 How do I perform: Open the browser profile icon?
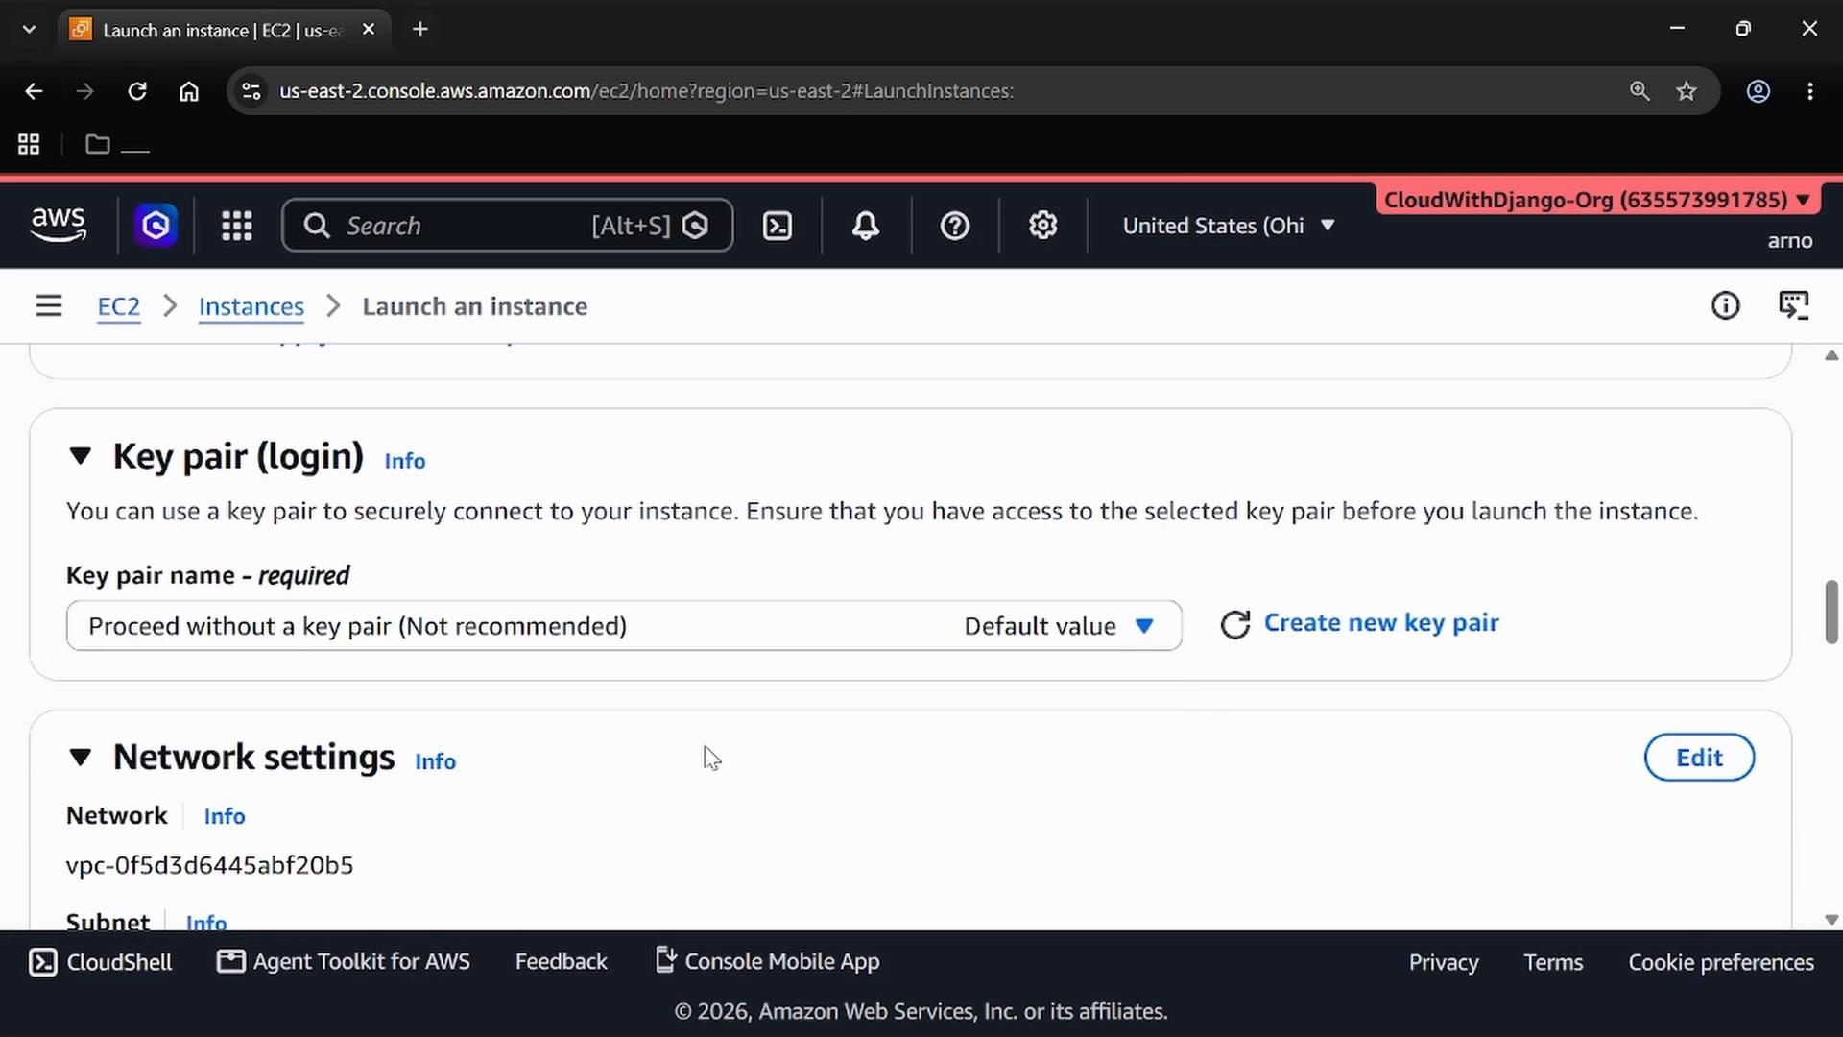pyautogui.click(x=1759, y=91)
